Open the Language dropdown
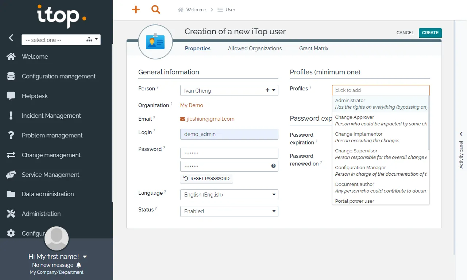Screen dimensions: 467x280 point(229,195)
